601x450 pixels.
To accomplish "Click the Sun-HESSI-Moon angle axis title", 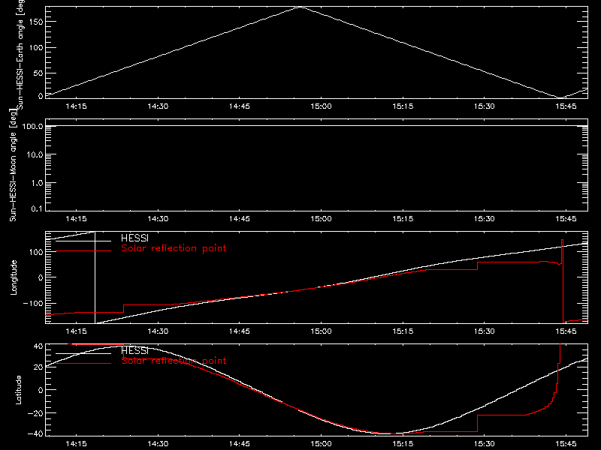I will click(13, 165).
